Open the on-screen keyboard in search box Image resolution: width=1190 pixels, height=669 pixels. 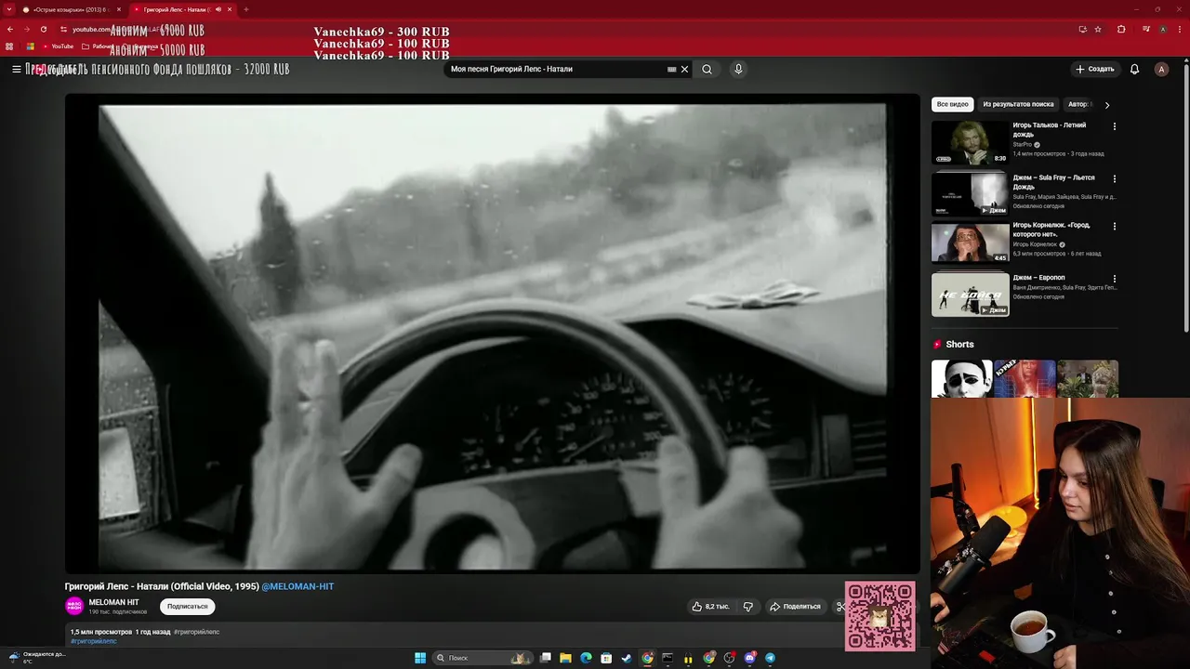click(671, 69)
